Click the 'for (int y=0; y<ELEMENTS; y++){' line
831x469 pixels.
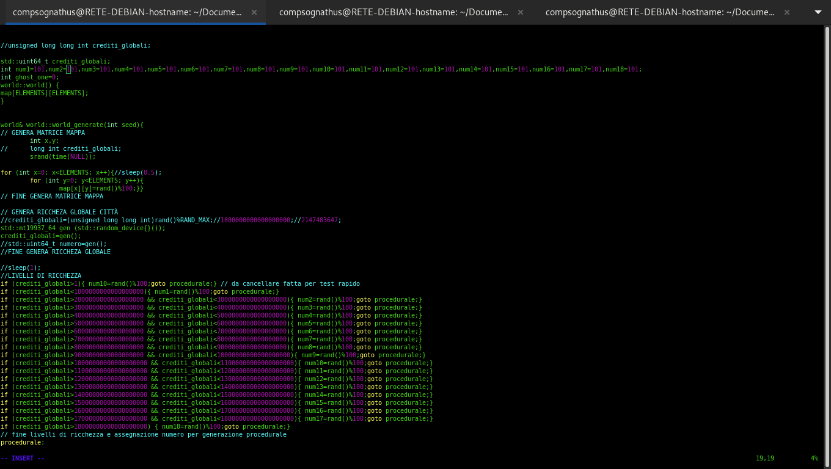[x=87, y=180]
